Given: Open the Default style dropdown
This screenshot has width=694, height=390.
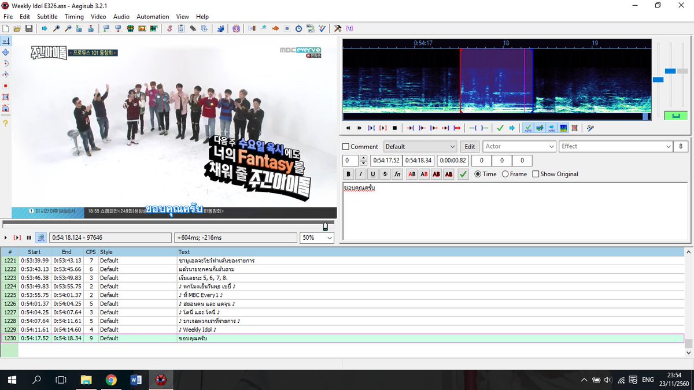Looking at the screenshot, I should pos(420,147).
